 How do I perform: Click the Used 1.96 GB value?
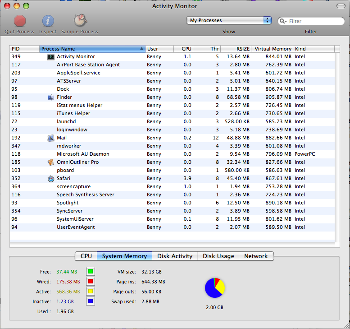[x=65, y=311]
